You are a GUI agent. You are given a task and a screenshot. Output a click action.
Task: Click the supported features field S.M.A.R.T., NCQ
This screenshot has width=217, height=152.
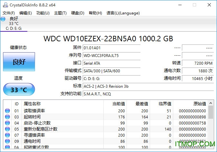pos(148,94)
